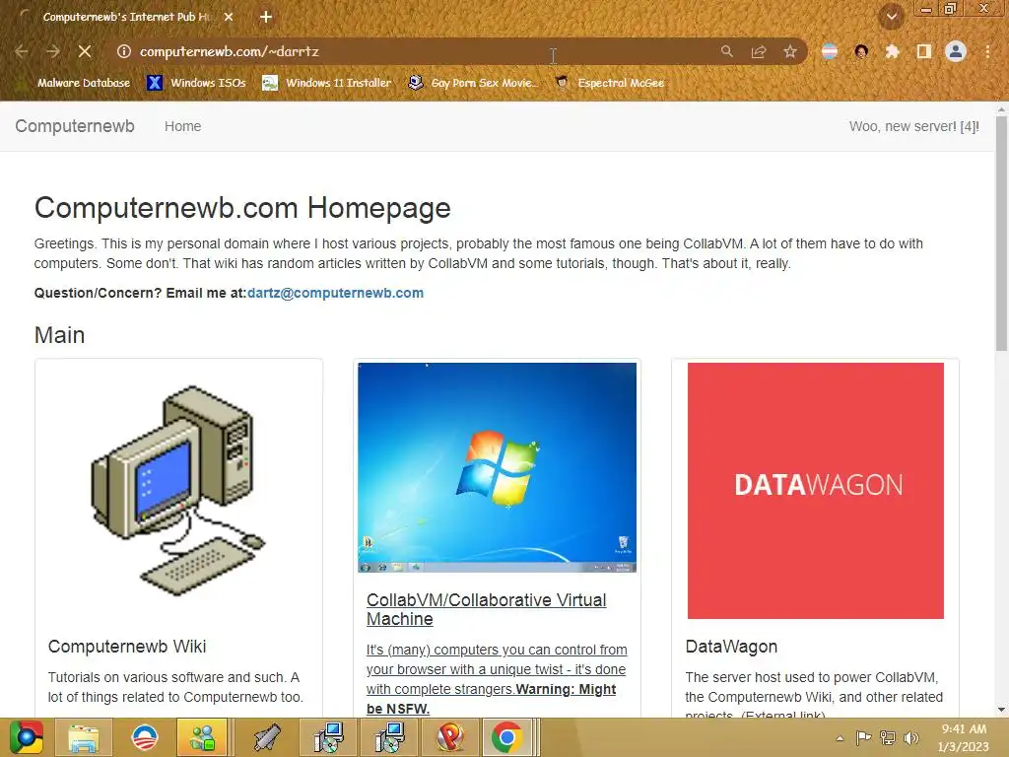
Task: Open the rocket taskbar icon
Action: [x=266, y=737]
